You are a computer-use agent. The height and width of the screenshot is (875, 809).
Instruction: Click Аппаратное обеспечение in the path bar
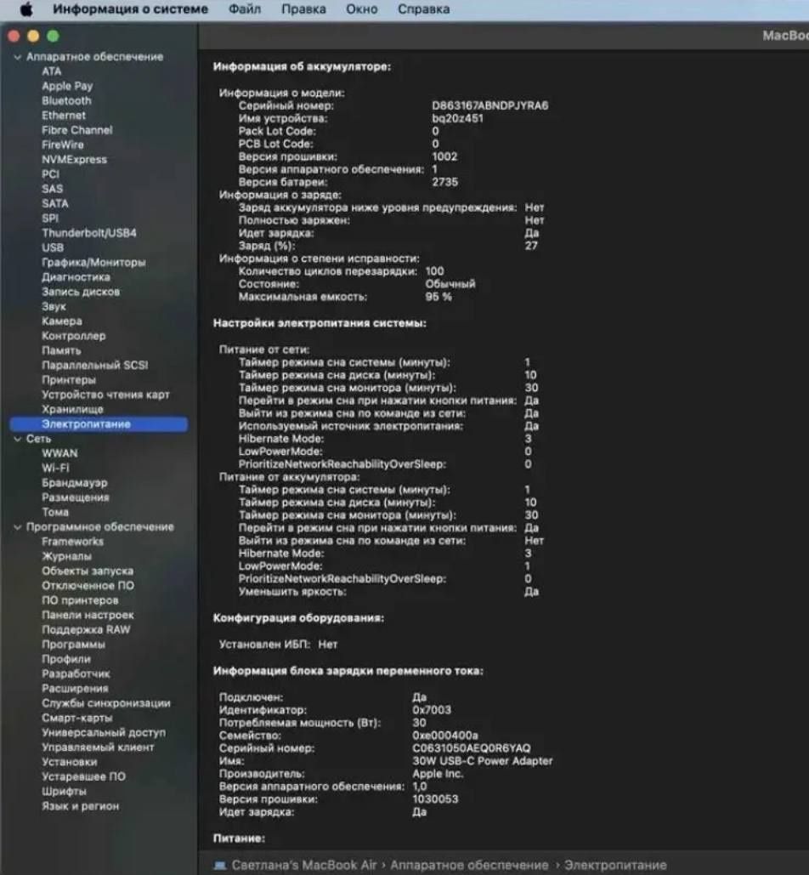coord(469,865)
